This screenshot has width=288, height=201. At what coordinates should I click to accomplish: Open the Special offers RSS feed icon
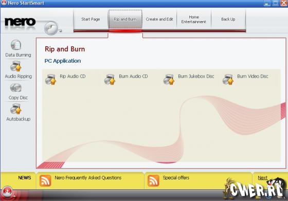click(153, 180)
